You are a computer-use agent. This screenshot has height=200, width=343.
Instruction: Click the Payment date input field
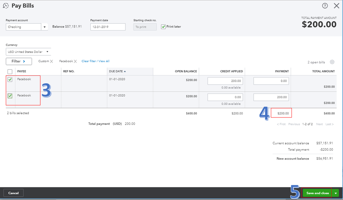click(x=108, y=27)
